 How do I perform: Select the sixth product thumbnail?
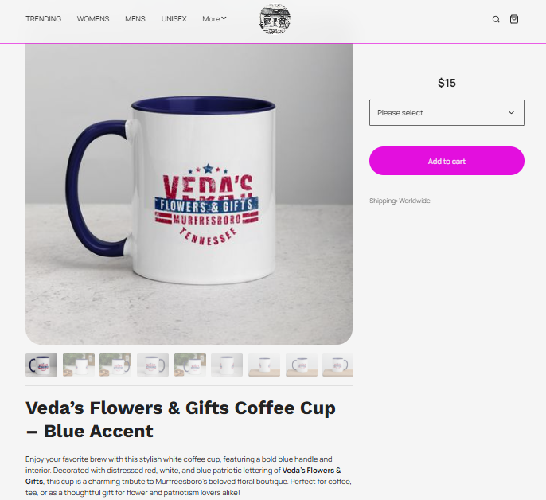tap(227, 365)
